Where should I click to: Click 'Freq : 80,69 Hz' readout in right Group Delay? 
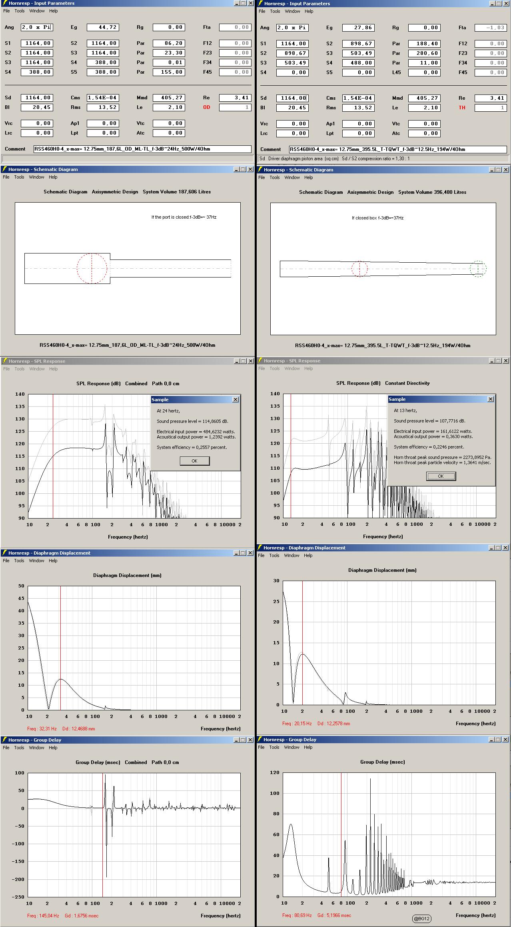(x=297, y=915)
